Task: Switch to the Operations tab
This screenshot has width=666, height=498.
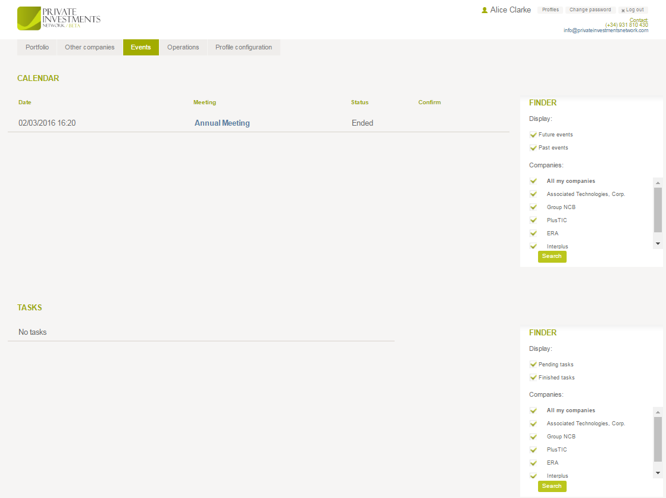Action: [x=183, y=48]
